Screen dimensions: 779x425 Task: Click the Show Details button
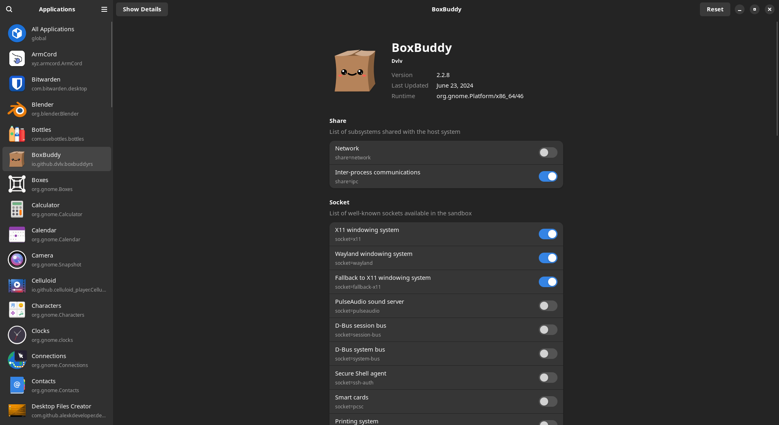pyautogui.click(x=142, y=9)
